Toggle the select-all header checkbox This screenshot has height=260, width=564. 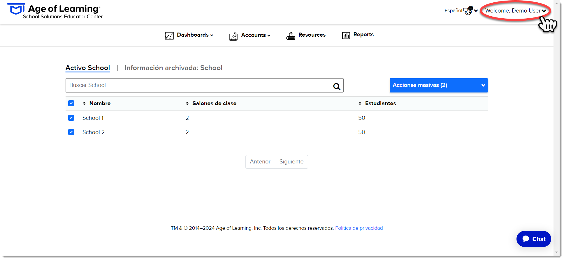tap(71, 103)
